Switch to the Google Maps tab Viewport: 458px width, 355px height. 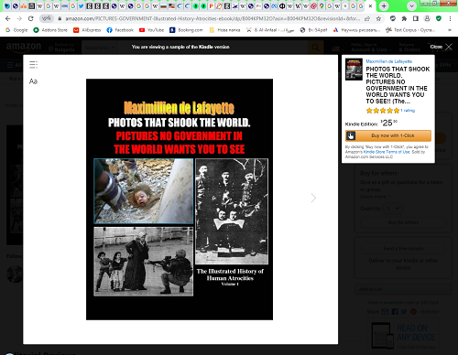pos(322,5)
